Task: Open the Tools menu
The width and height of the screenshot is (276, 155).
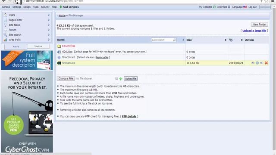Action: [36, 7]
